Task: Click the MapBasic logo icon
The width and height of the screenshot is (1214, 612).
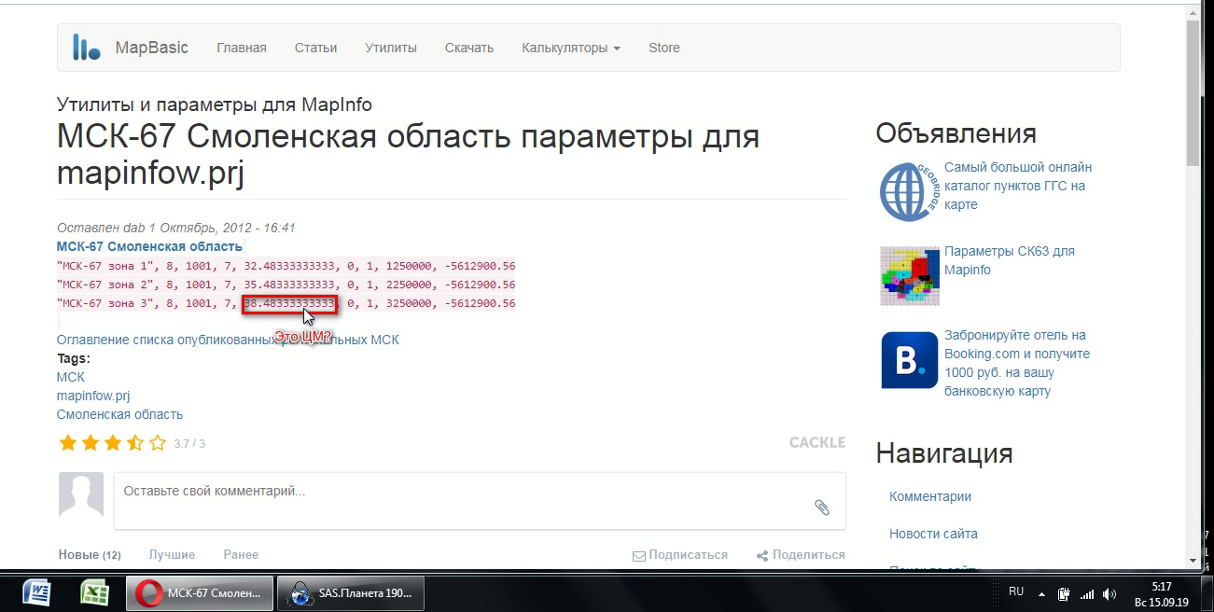Action: [x=87, y=48]
